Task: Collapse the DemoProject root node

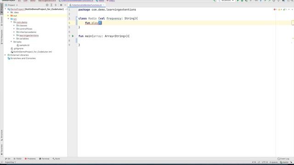Action: [x=6, y=9]
